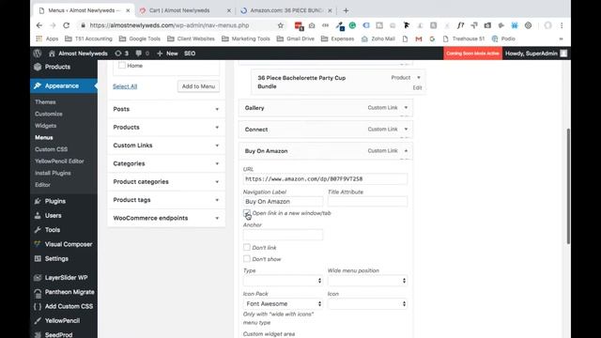Open updates counter in admin bar
The width and height of the screenshot is (601, 338).
(121, 54)
